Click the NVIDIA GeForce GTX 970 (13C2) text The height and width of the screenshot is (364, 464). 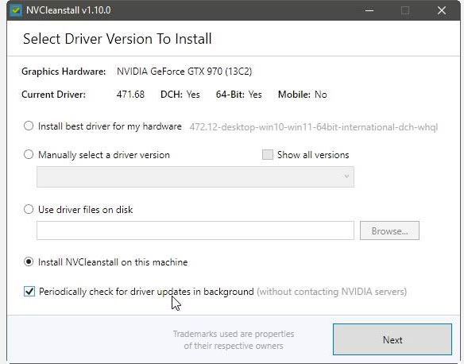tap(184, 72)
